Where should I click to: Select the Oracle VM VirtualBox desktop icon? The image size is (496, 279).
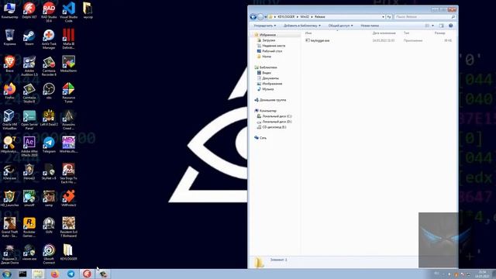click(9, 119)
